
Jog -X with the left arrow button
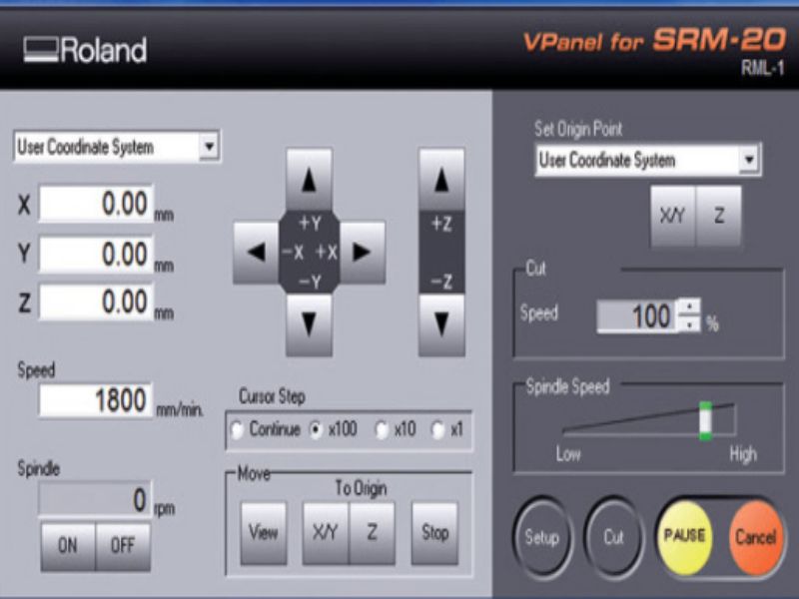coord(256,253)
